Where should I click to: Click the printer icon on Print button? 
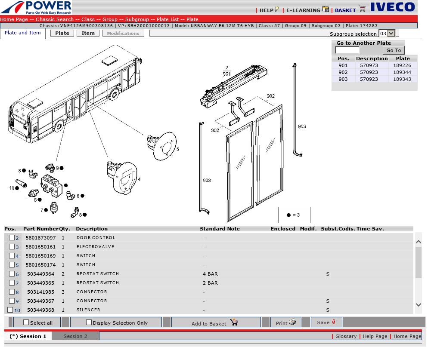292,322
